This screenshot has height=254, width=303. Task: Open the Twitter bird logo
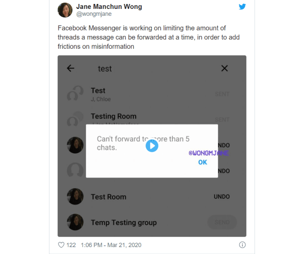pos(242,6)
